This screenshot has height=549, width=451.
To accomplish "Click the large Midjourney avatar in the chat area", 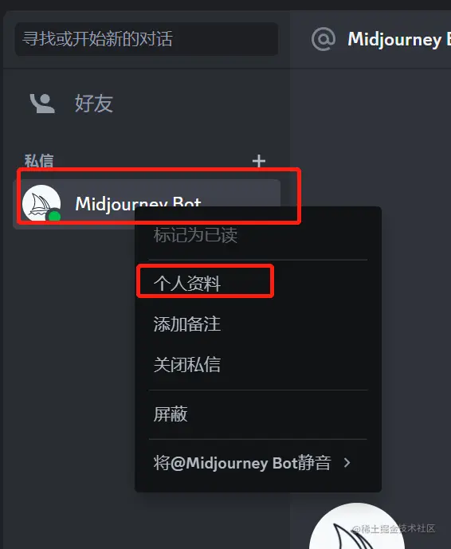I will (x=356, y=526).
